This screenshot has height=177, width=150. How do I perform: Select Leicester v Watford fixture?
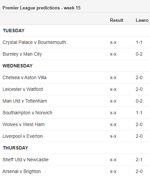pos(23,89)
